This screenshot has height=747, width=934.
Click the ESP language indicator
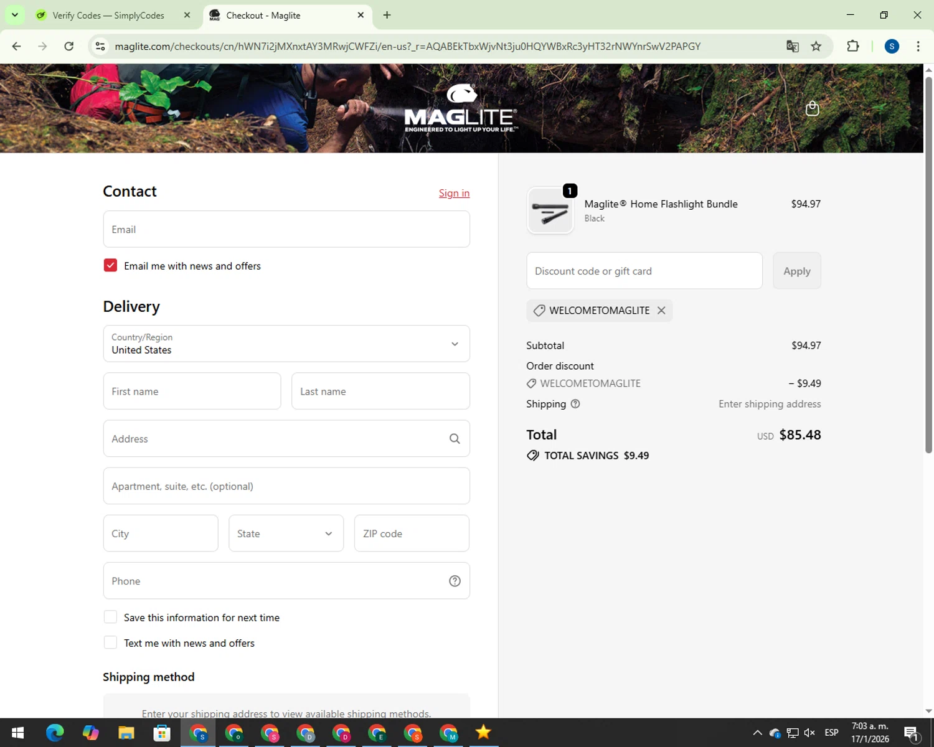pos(831,733)
